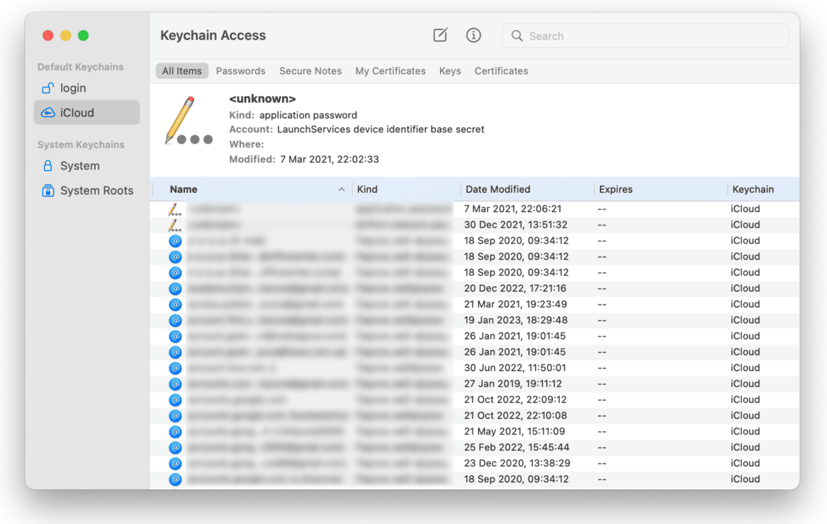827x524 pixels.
Task: Click @ icon in 21 Oct 2022, 22:10:08 row
Action: (x=175, y=416)
